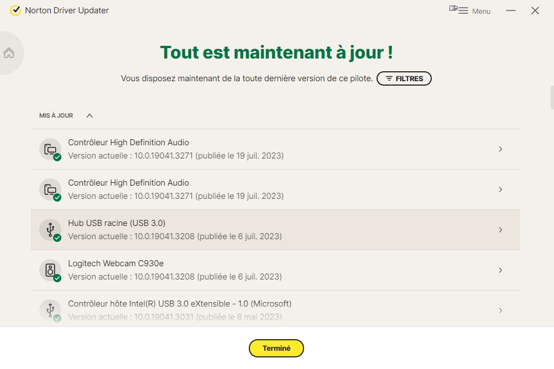This screenshot has width=554, height=369.
Task: Open the Menu in the title bar
Action: tap(480, 11)
